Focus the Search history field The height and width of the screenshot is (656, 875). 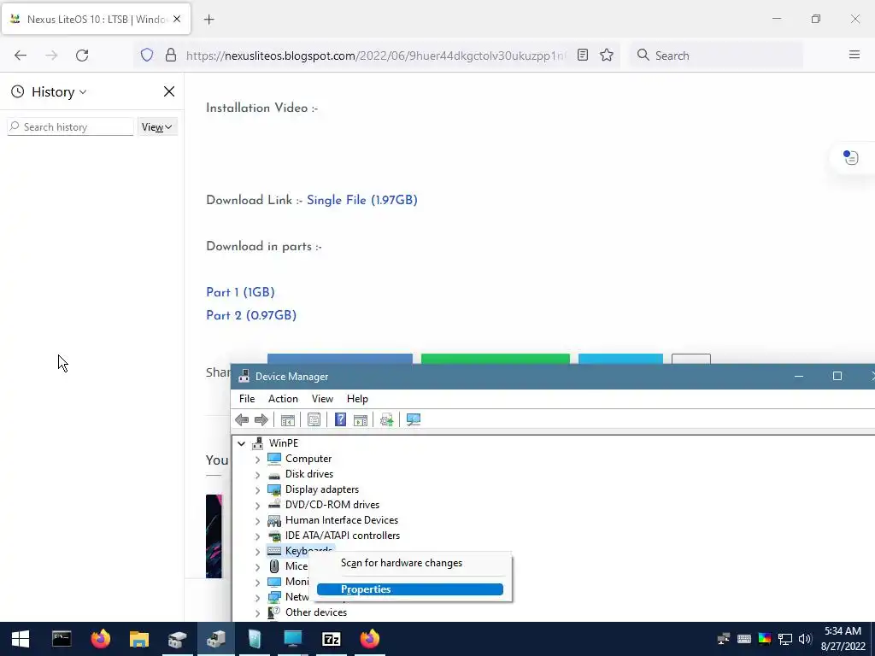click(70, 126)
